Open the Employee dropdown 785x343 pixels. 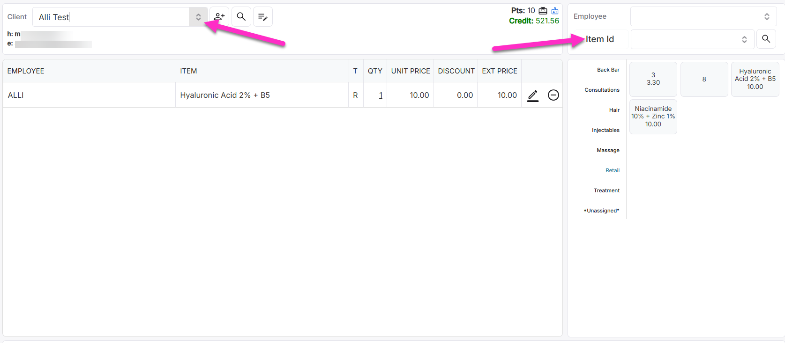tap(703, 17)
